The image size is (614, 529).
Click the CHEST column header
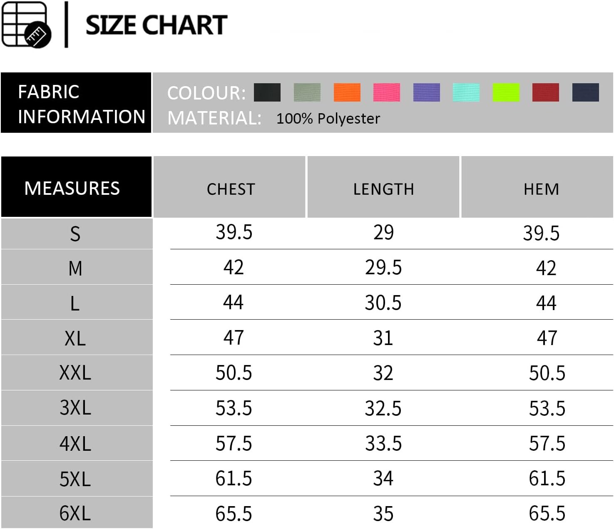click(231, 189)
